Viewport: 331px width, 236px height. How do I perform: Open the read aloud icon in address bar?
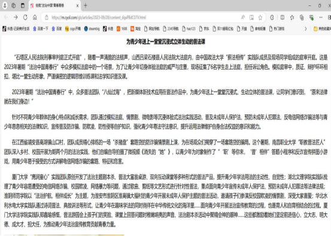click(243, 17)
